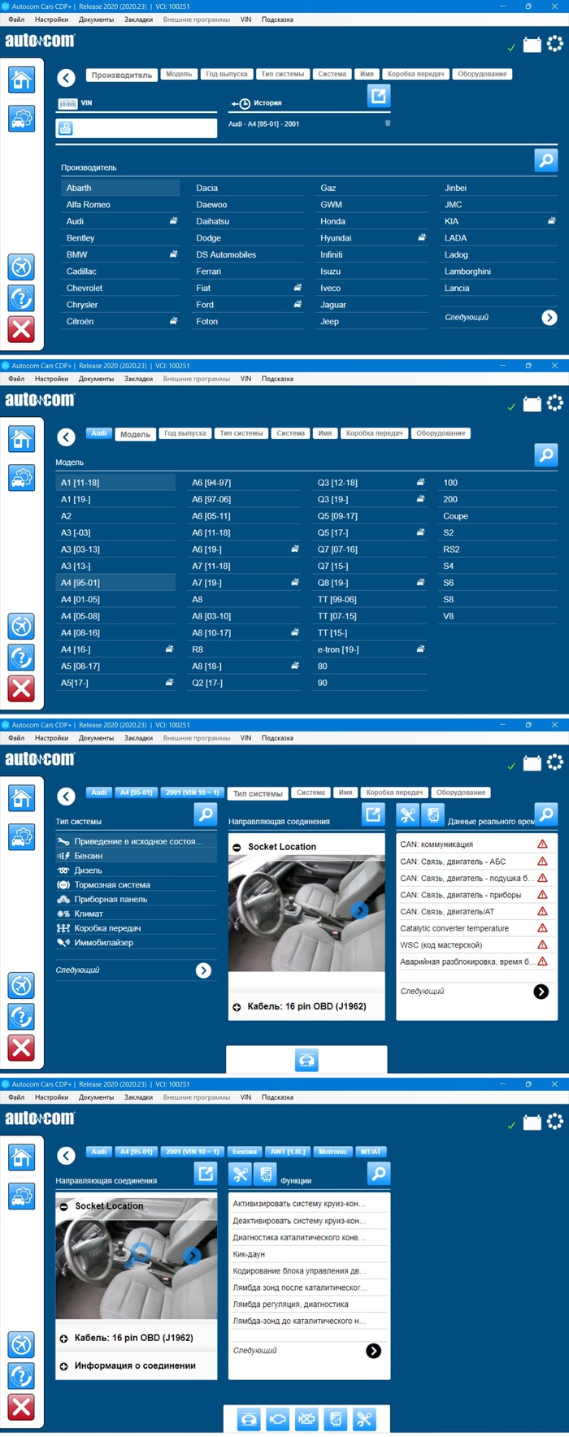
Task: Expand Кабель: 16 pin OBD in functions window
Action: coord(63,1338)
